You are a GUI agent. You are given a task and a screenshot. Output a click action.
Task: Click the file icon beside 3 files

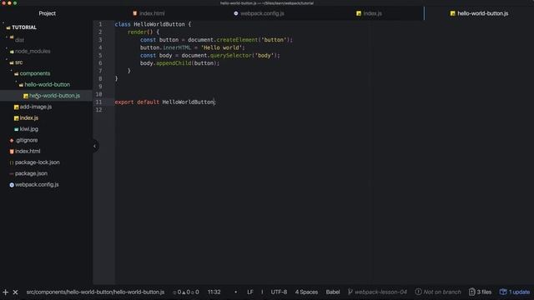[x=471, y=292]
